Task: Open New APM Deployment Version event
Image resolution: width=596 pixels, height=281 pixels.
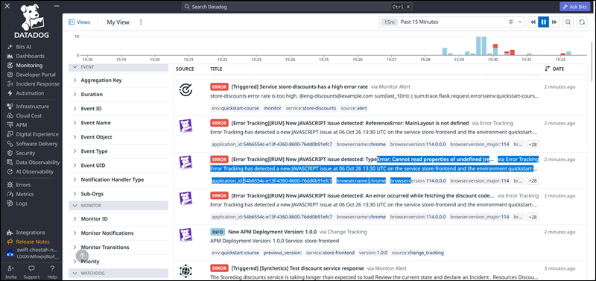Action: click(272, 232)
